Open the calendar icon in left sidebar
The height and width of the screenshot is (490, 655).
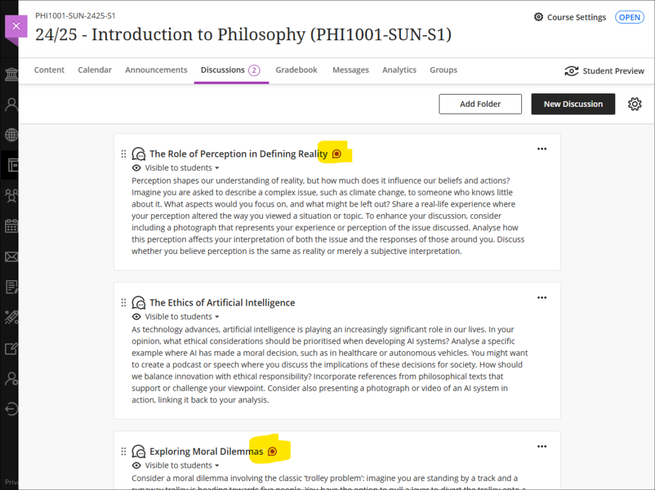click(12, 226)
